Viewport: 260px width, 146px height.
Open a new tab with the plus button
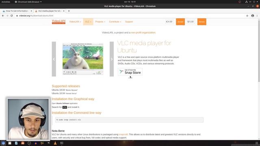(69, 11)
